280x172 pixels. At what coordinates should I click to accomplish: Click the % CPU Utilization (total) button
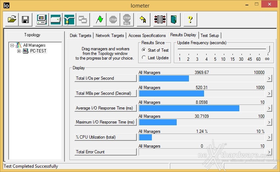pos(105,137)
